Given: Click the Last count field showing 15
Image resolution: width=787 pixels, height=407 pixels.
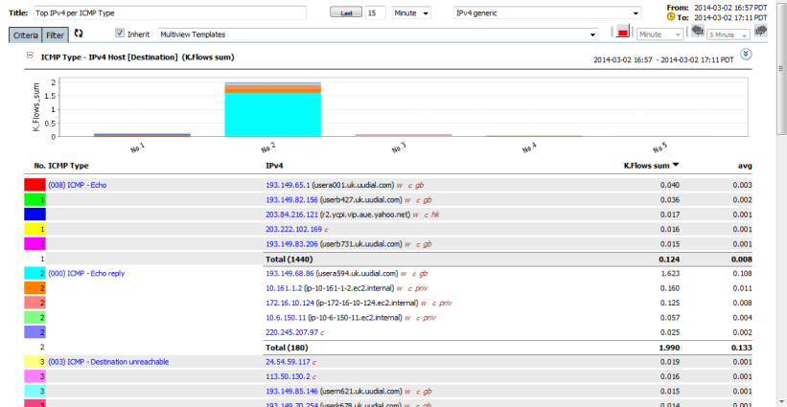Looking at the screenshot, I should coord(376,13).
